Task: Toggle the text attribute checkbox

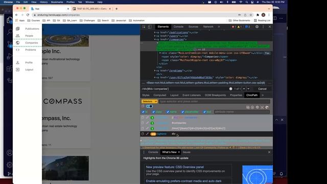Action: [204, 112]
